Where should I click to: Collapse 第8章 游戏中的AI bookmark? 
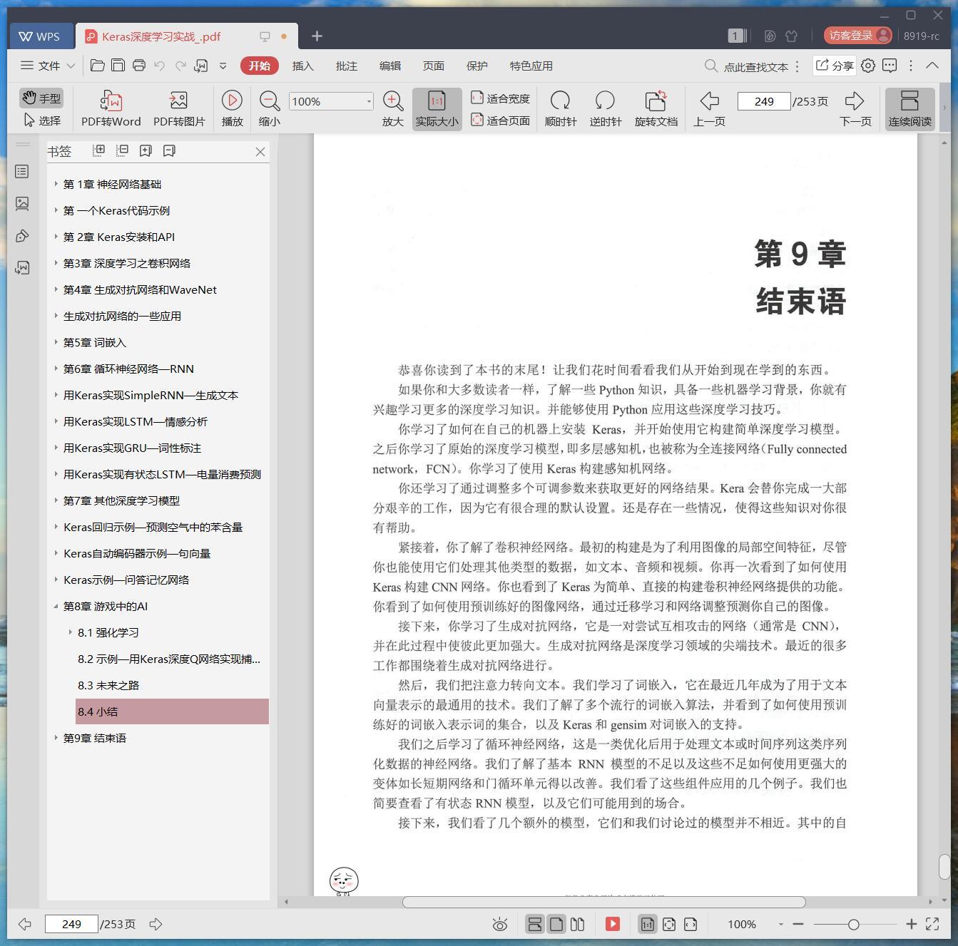point(56,606)
